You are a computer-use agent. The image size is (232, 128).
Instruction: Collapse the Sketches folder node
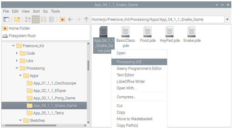click(21, 120)
